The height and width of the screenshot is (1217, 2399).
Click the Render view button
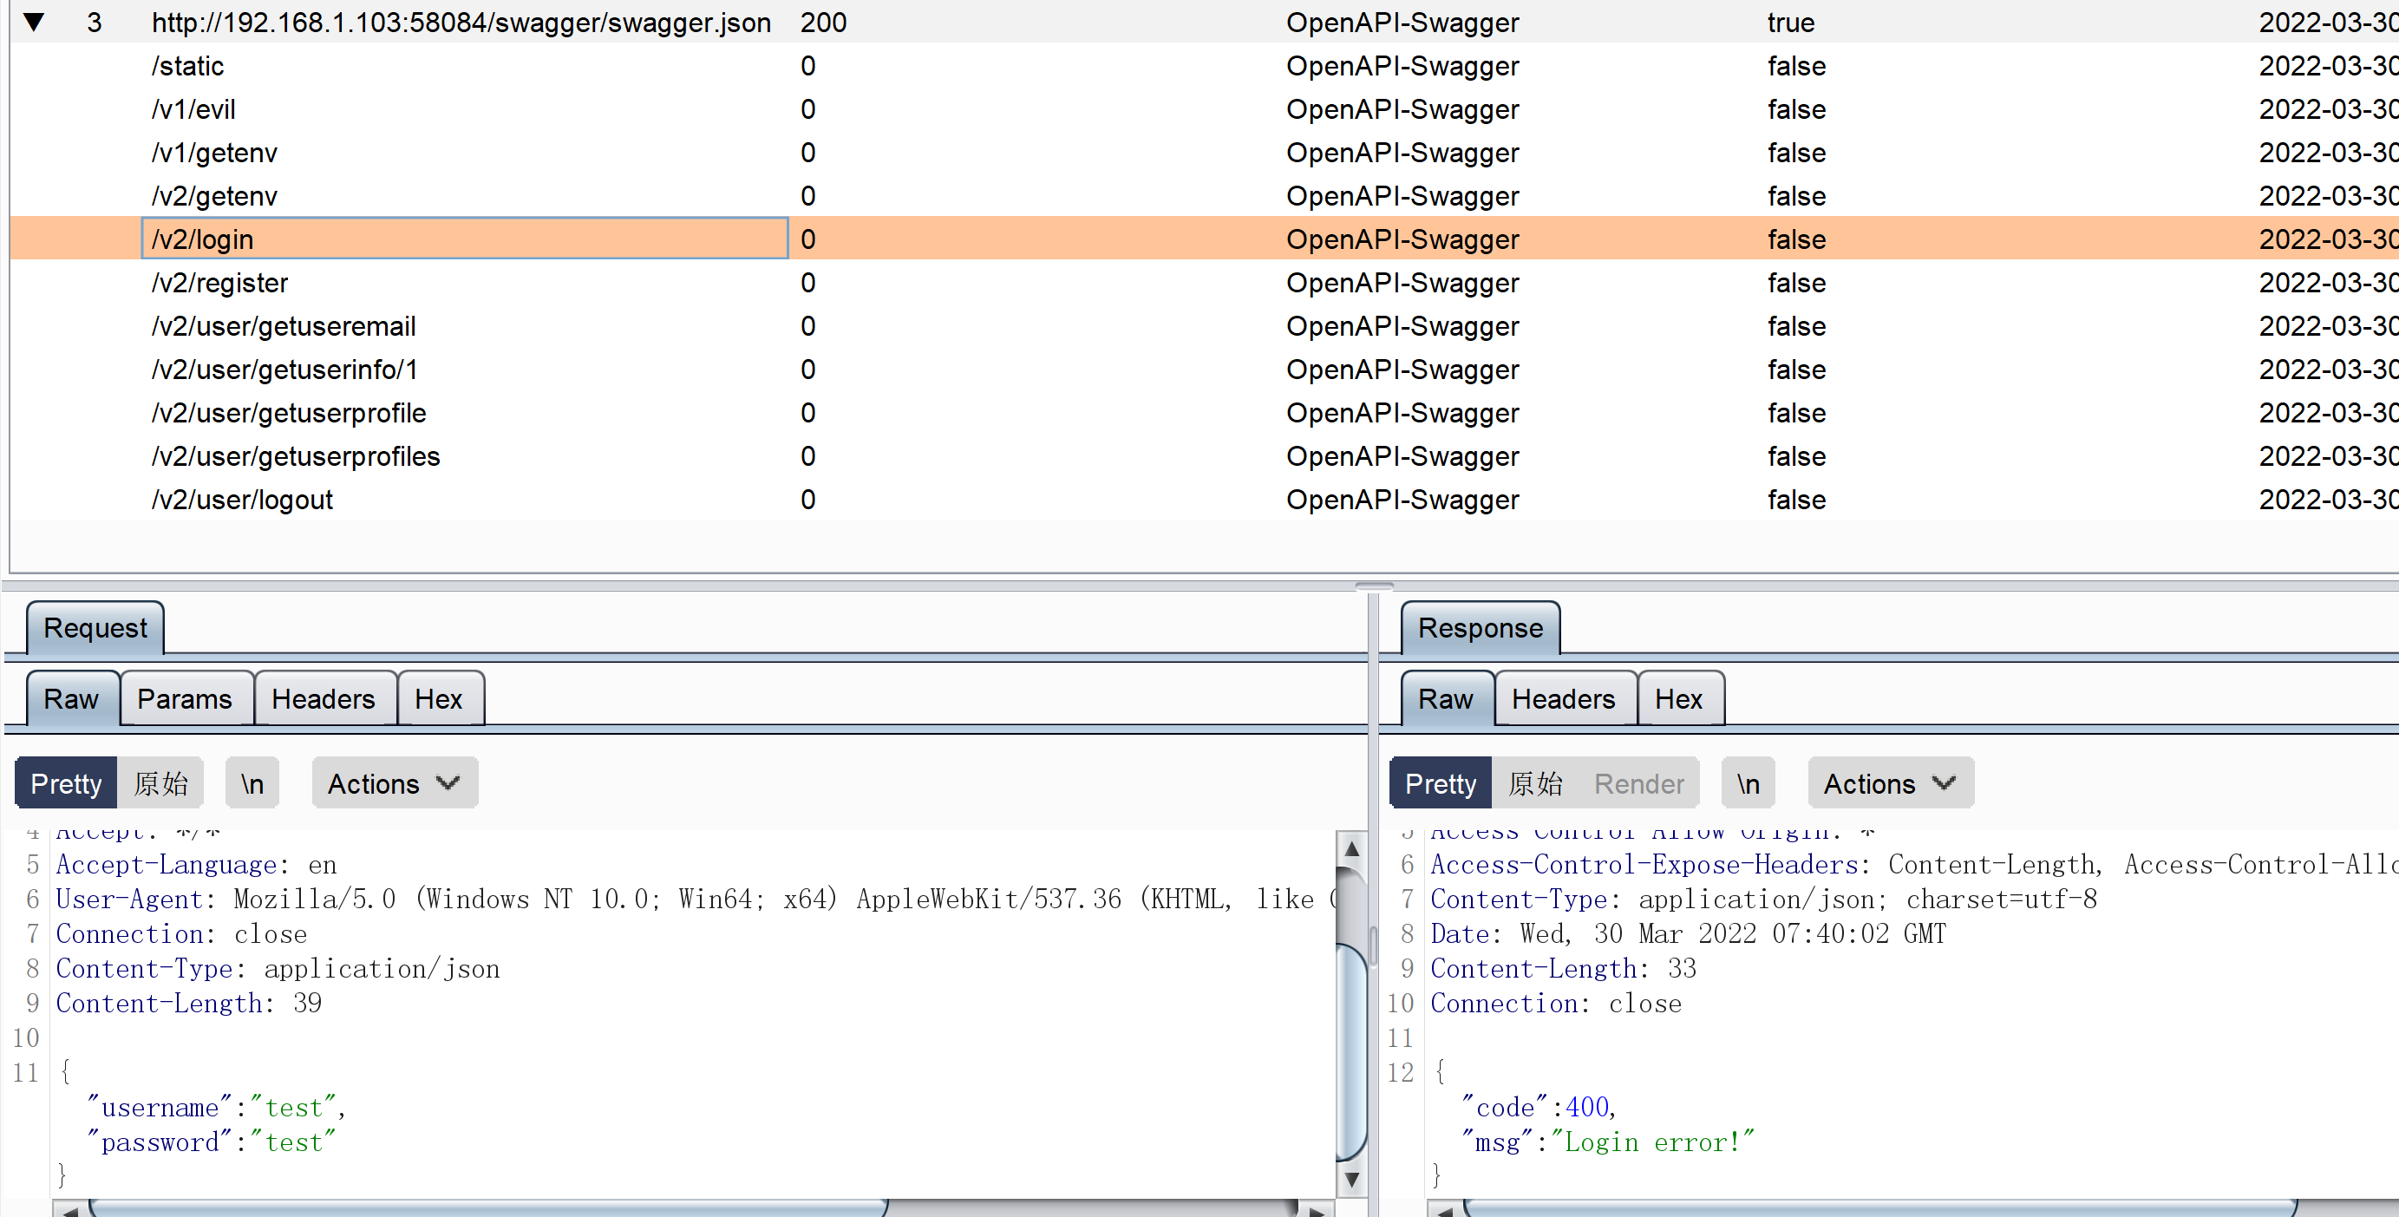tap(1638, 783)
